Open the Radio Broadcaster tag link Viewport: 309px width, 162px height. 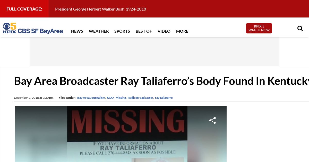140,98
